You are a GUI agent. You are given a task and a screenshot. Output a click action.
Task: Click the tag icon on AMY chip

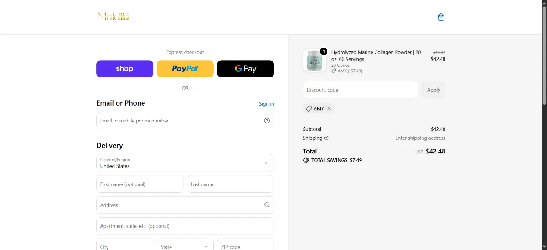tap(309, 108)
